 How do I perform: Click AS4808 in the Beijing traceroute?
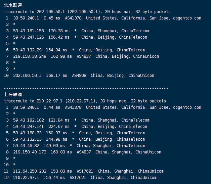(x=79, y=76)
